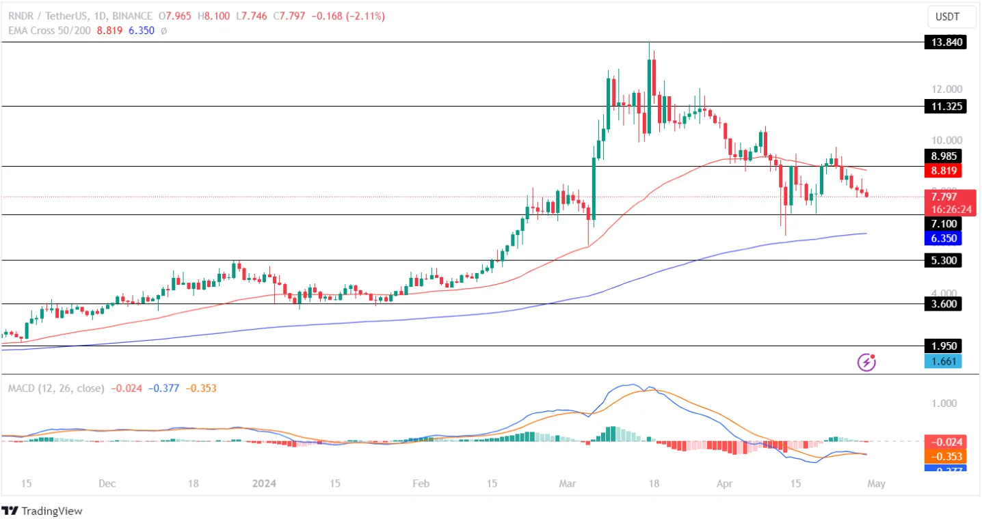
Task: Click the Feb label on time axis
Action: 421,483
